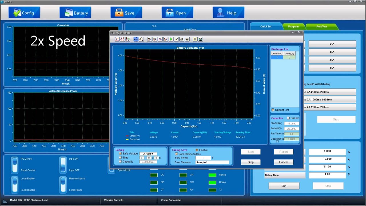This screenshot has height=206, width=366.
Task: Enable the Capacity checkbox under Setting
Action: [x=120, y=162]
